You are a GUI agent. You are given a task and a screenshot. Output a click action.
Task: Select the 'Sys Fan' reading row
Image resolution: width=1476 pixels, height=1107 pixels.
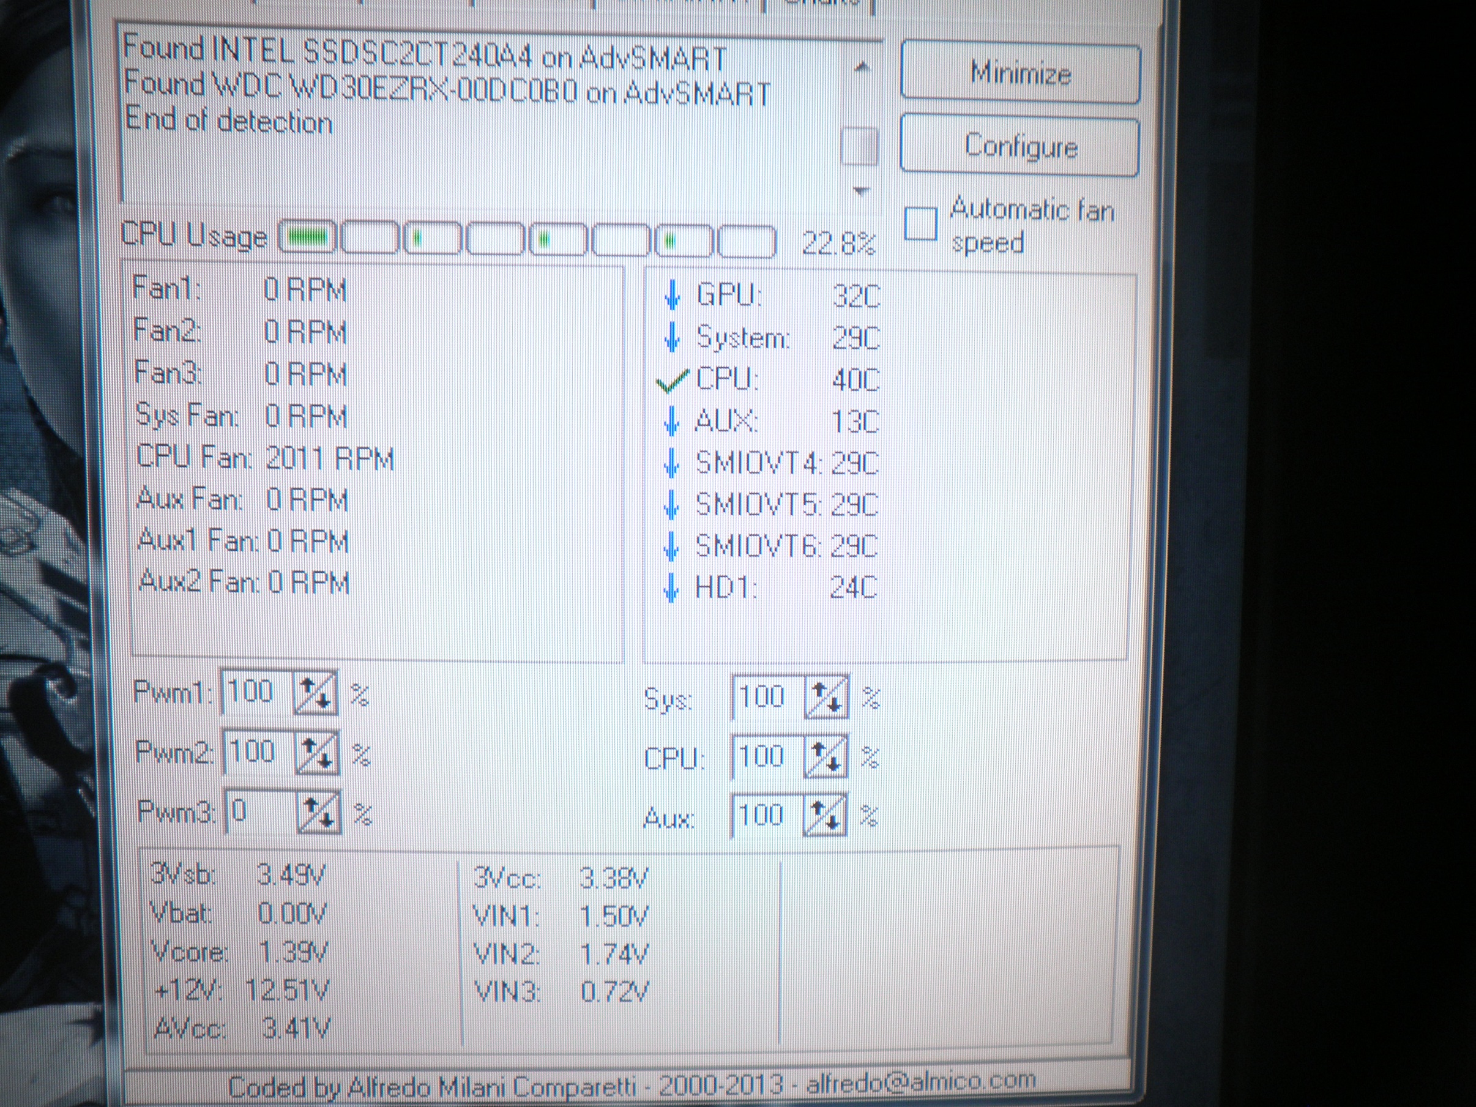(242, 416)
